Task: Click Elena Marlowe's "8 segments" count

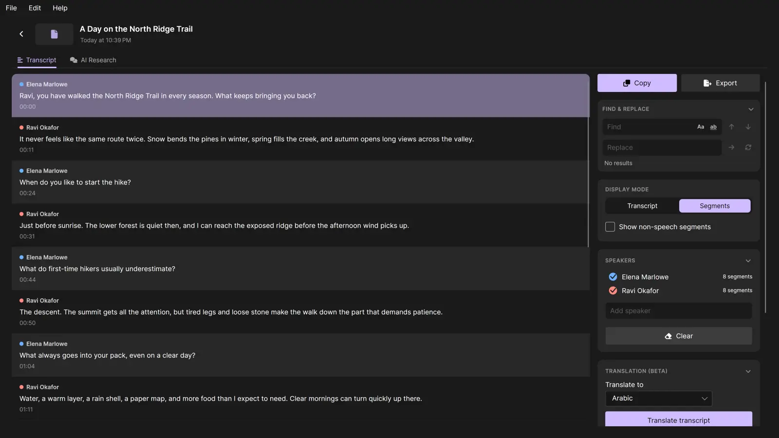Action: pyautogui.click(x=737, y=277)
